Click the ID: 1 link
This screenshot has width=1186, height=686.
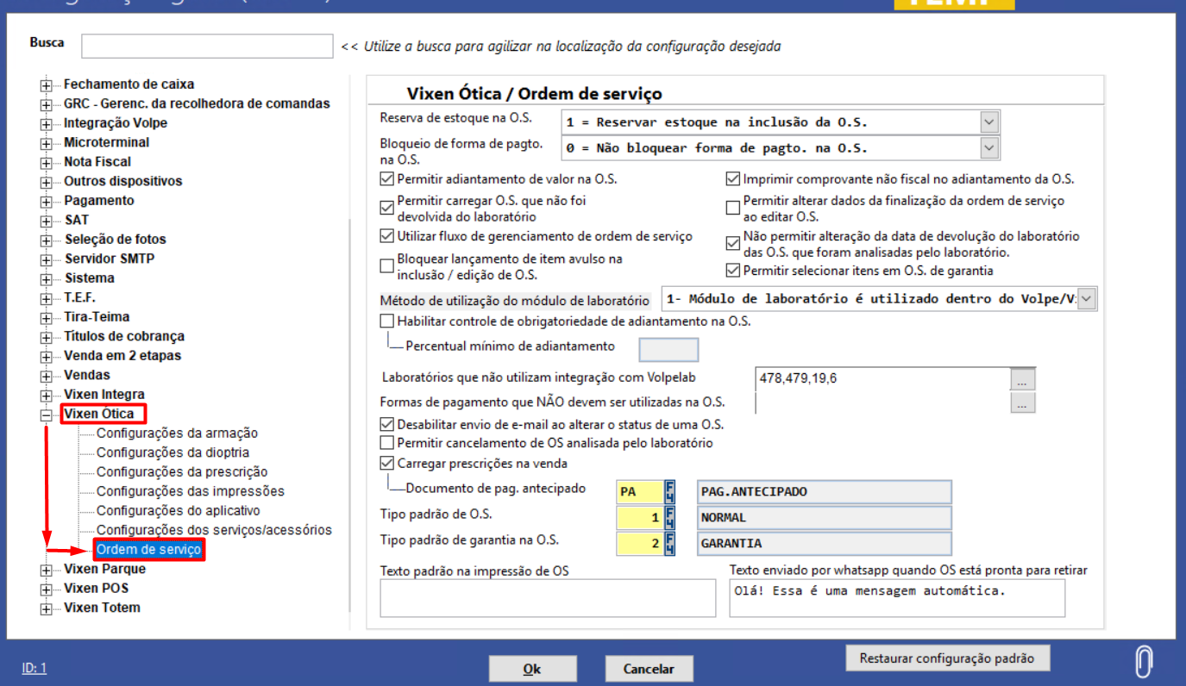pos(35,668)
